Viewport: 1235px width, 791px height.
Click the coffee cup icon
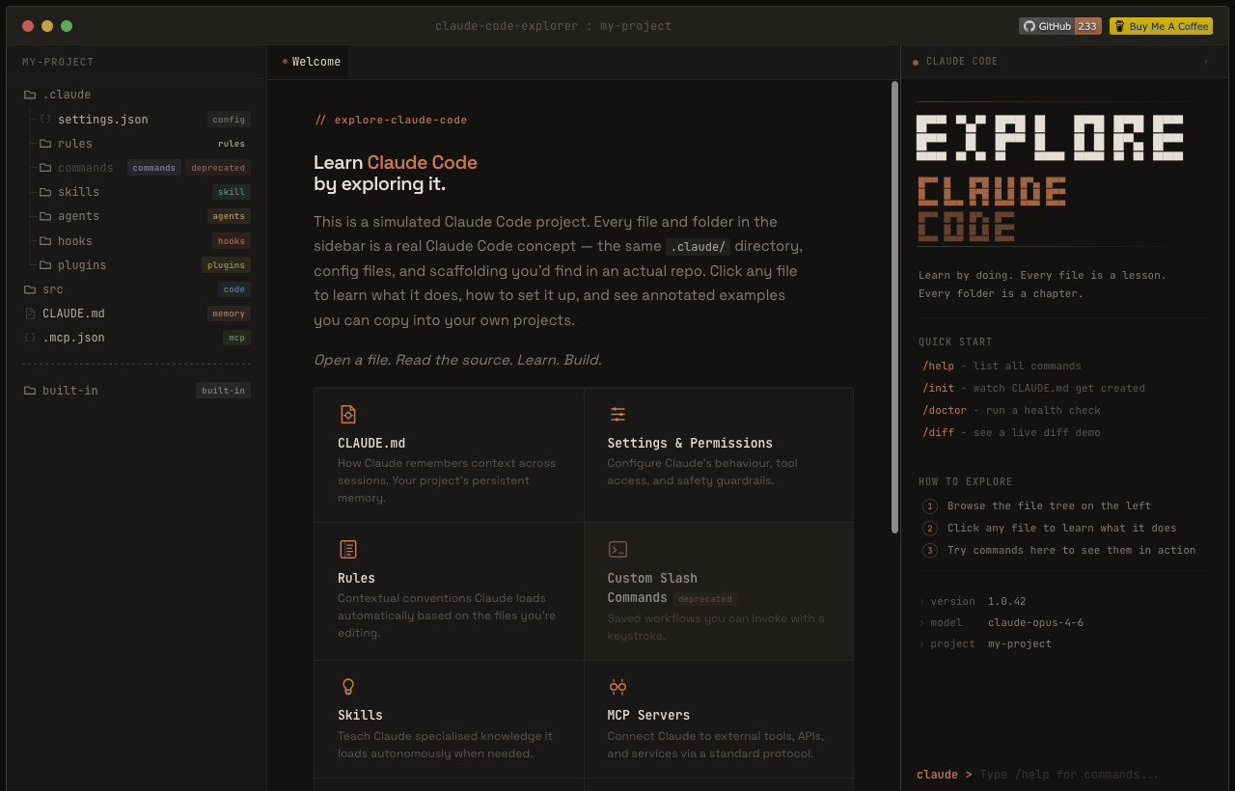coord(1119,26)
